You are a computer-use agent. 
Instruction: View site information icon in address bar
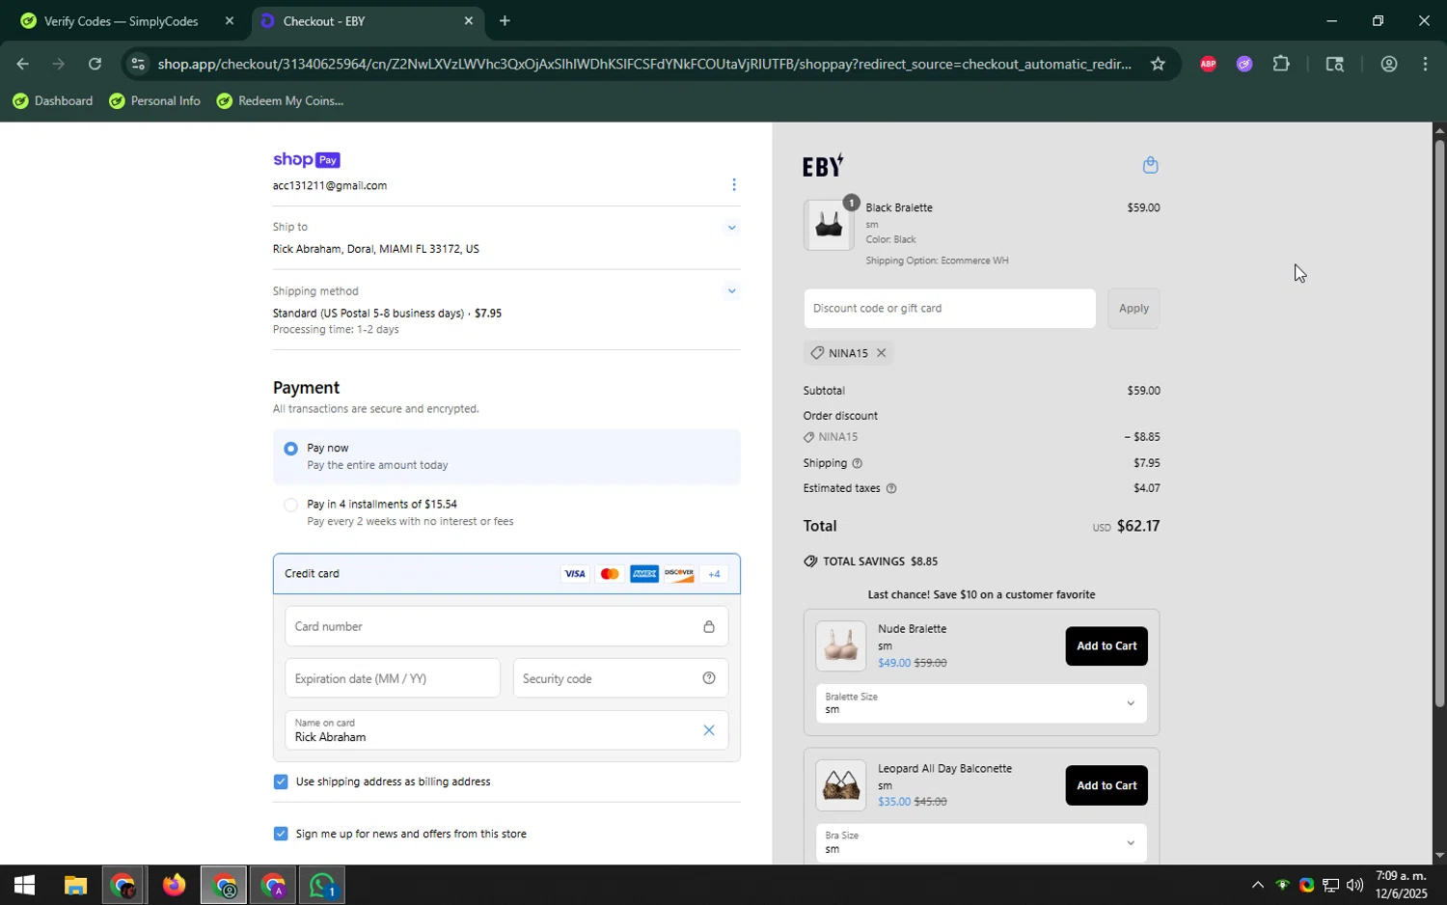coord(138,64)
